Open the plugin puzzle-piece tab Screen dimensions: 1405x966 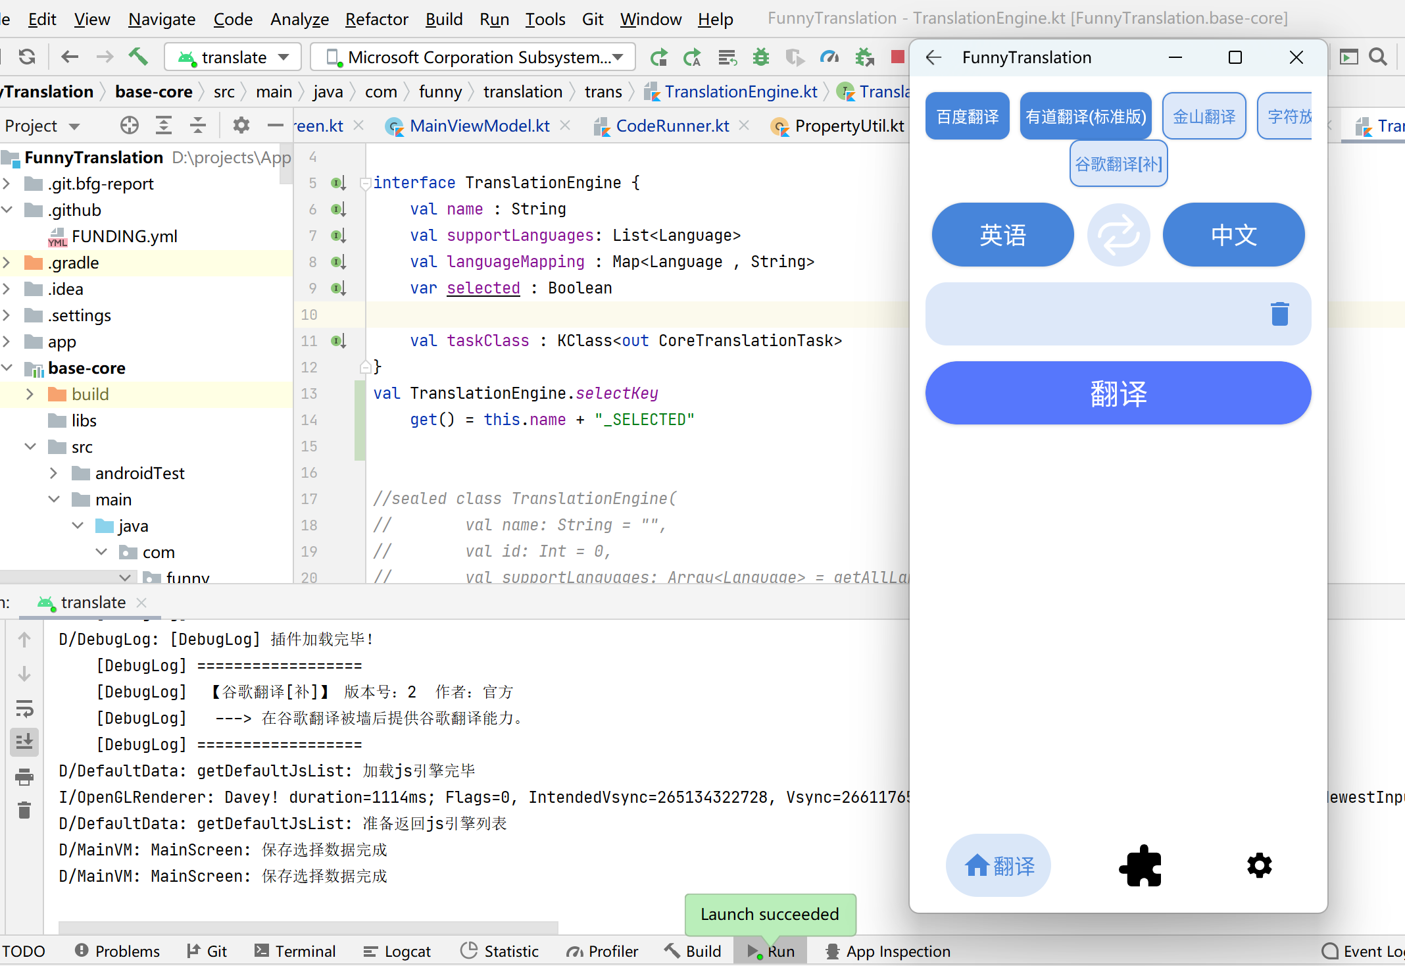pyautogui.click(x=1140, y=865)
